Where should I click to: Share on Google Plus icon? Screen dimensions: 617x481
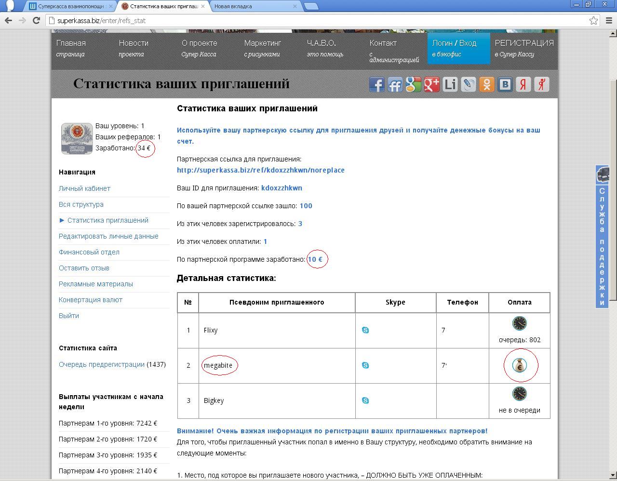431,84
